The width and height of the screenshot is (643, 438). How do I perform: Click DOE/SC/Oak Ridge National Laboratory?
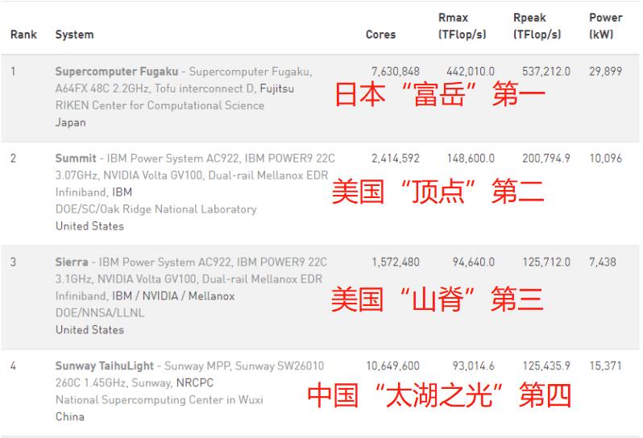pos(156,209)
